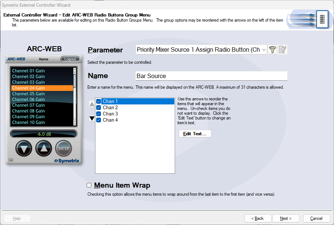Click the edit notes icon beside Parameter
The image size is (334, 225).
(282, 50)
